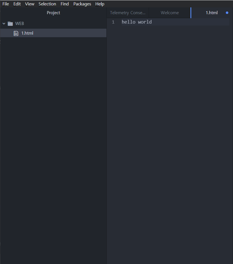Select 1.html in the project tree
The height and width of the screenshot is (264, 233).
tap(27, 33)
